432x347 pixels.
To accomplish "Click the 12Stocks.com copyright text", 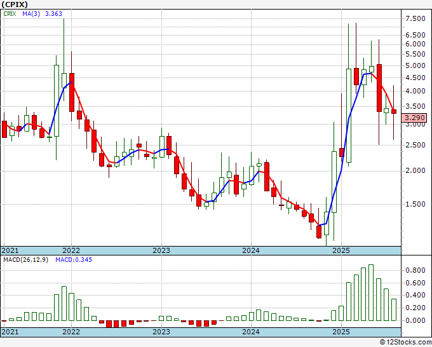I will click(405, 343).
